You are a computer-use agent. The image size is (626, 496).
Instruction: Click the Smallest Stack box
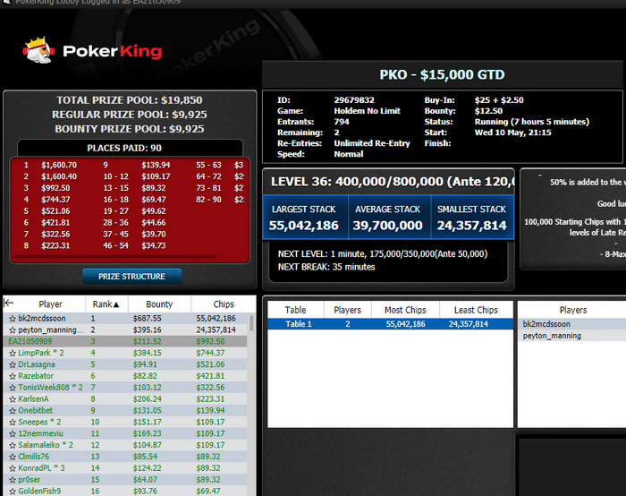[472, 218]
